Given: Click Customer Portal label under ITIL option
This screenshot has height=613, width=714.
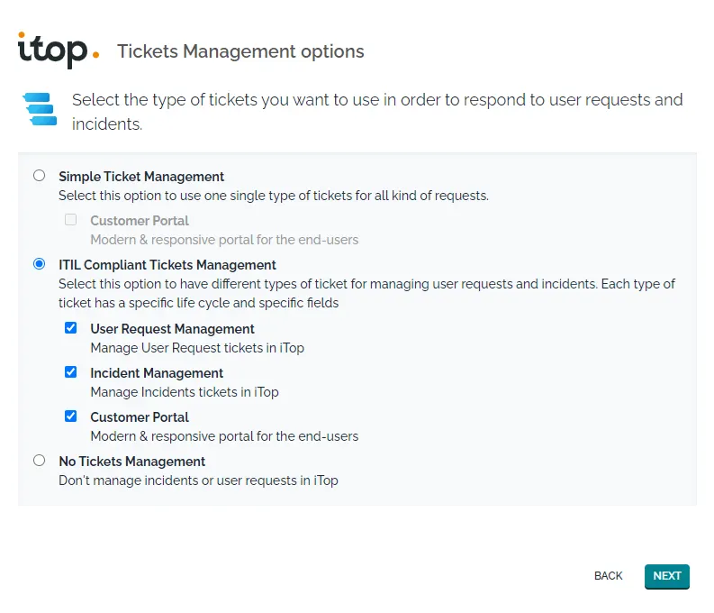Looking at the screenshot, I should pyautogui.click(x=140, y=417).
